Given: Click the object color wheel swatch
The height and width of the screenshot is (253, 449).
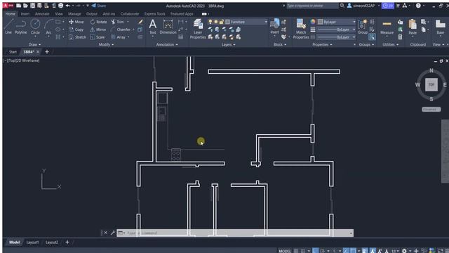Looking at the screenshot, I should point(313,22).
